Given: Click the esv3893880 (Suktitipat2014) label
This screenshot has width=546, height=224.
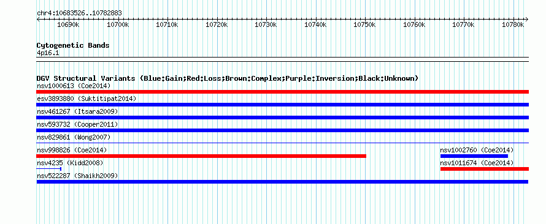Looking at the screenshot, I should (x=87, y=99).
